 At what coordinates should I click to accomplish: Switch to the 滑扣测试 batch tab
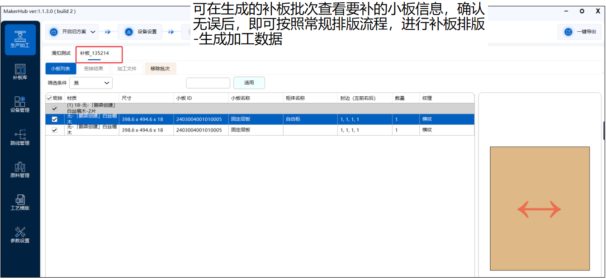61,53
